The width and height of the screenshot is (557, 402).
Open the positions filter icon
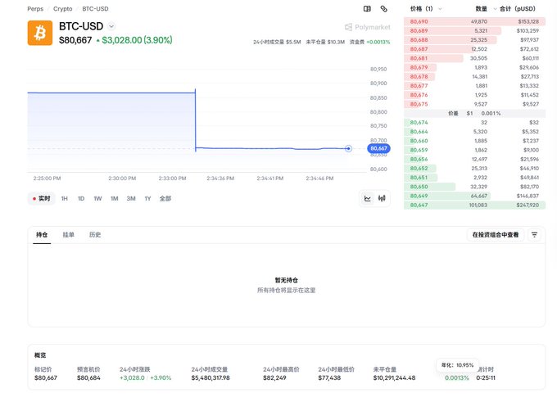coord(534,235)
